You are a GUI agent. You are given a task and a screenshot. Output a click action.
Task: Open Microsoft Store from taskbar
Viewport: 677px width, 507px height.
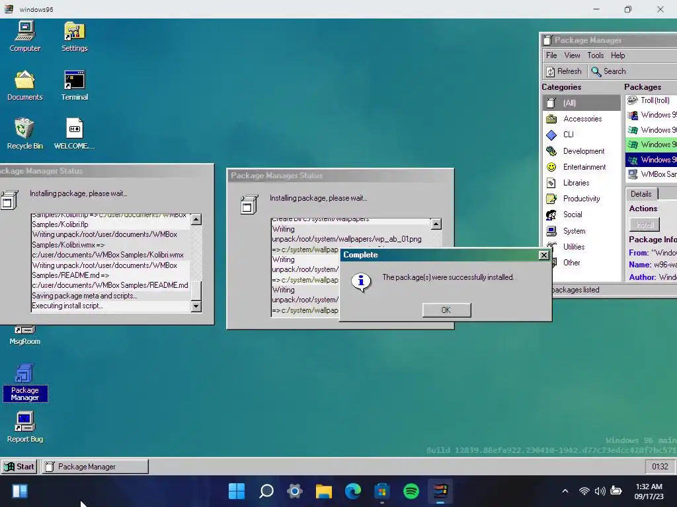pos(382,491)
